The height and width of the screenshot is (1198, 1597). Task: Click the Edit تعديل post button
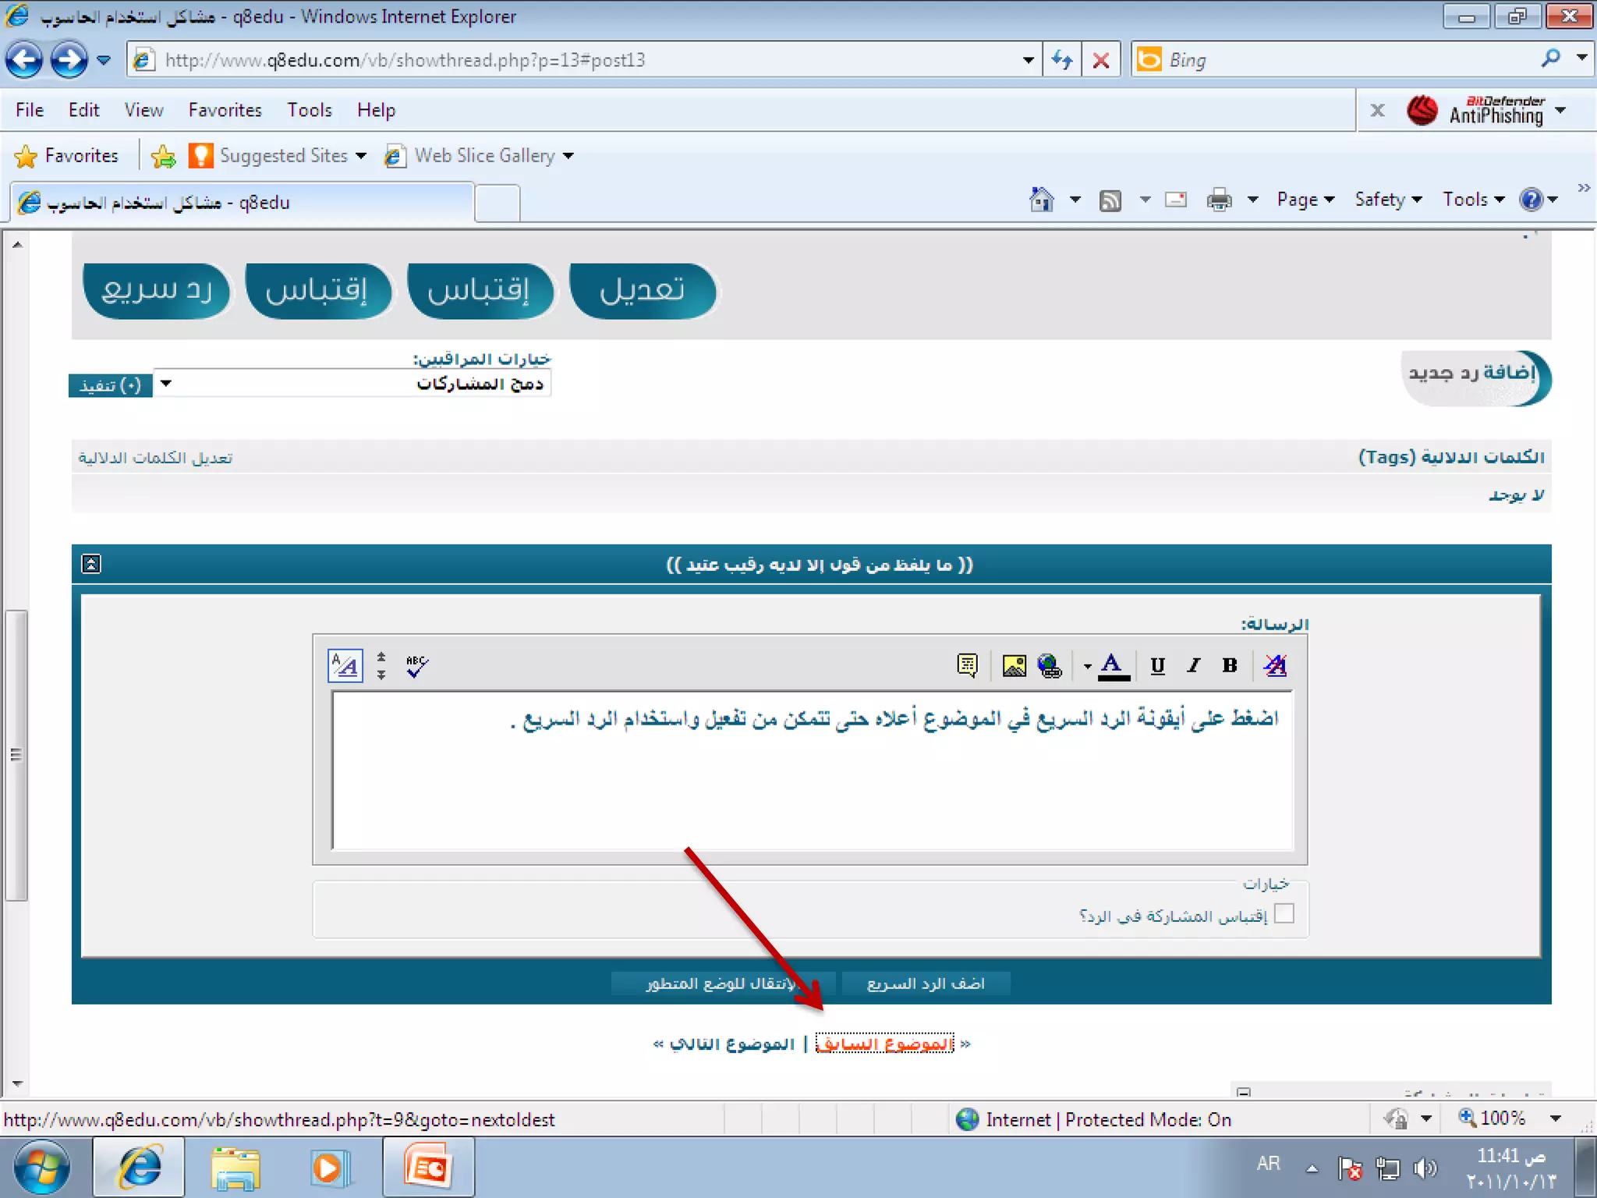click(643, 290)
